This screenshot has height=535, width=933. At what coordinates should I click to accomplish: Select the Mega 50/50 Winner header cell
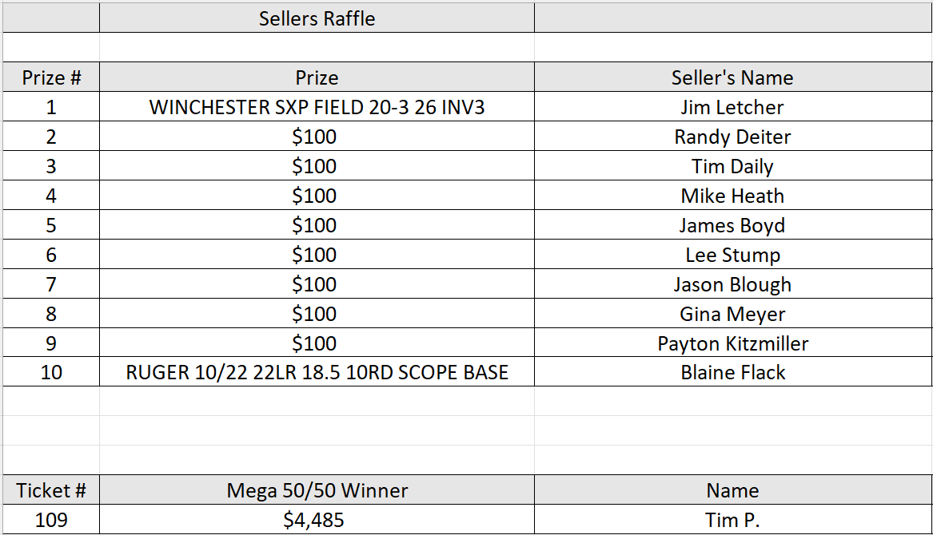pyautogui.click(x=317, y=490)
